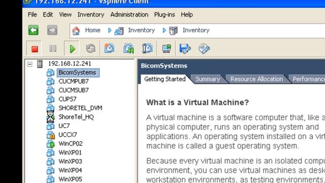The height and width of the screenshot is (183, 325).
Task: Click the VM icon beside CUCMSUB7
Action: click(x=50, y=90)
